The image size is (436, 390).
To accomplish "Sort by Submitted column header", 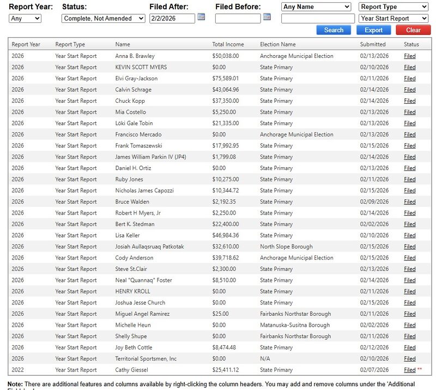I will point(372,44).
